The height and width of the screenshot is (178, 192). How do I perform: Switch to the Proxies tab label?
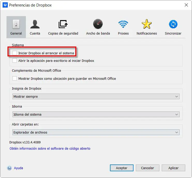click(123, 33)
